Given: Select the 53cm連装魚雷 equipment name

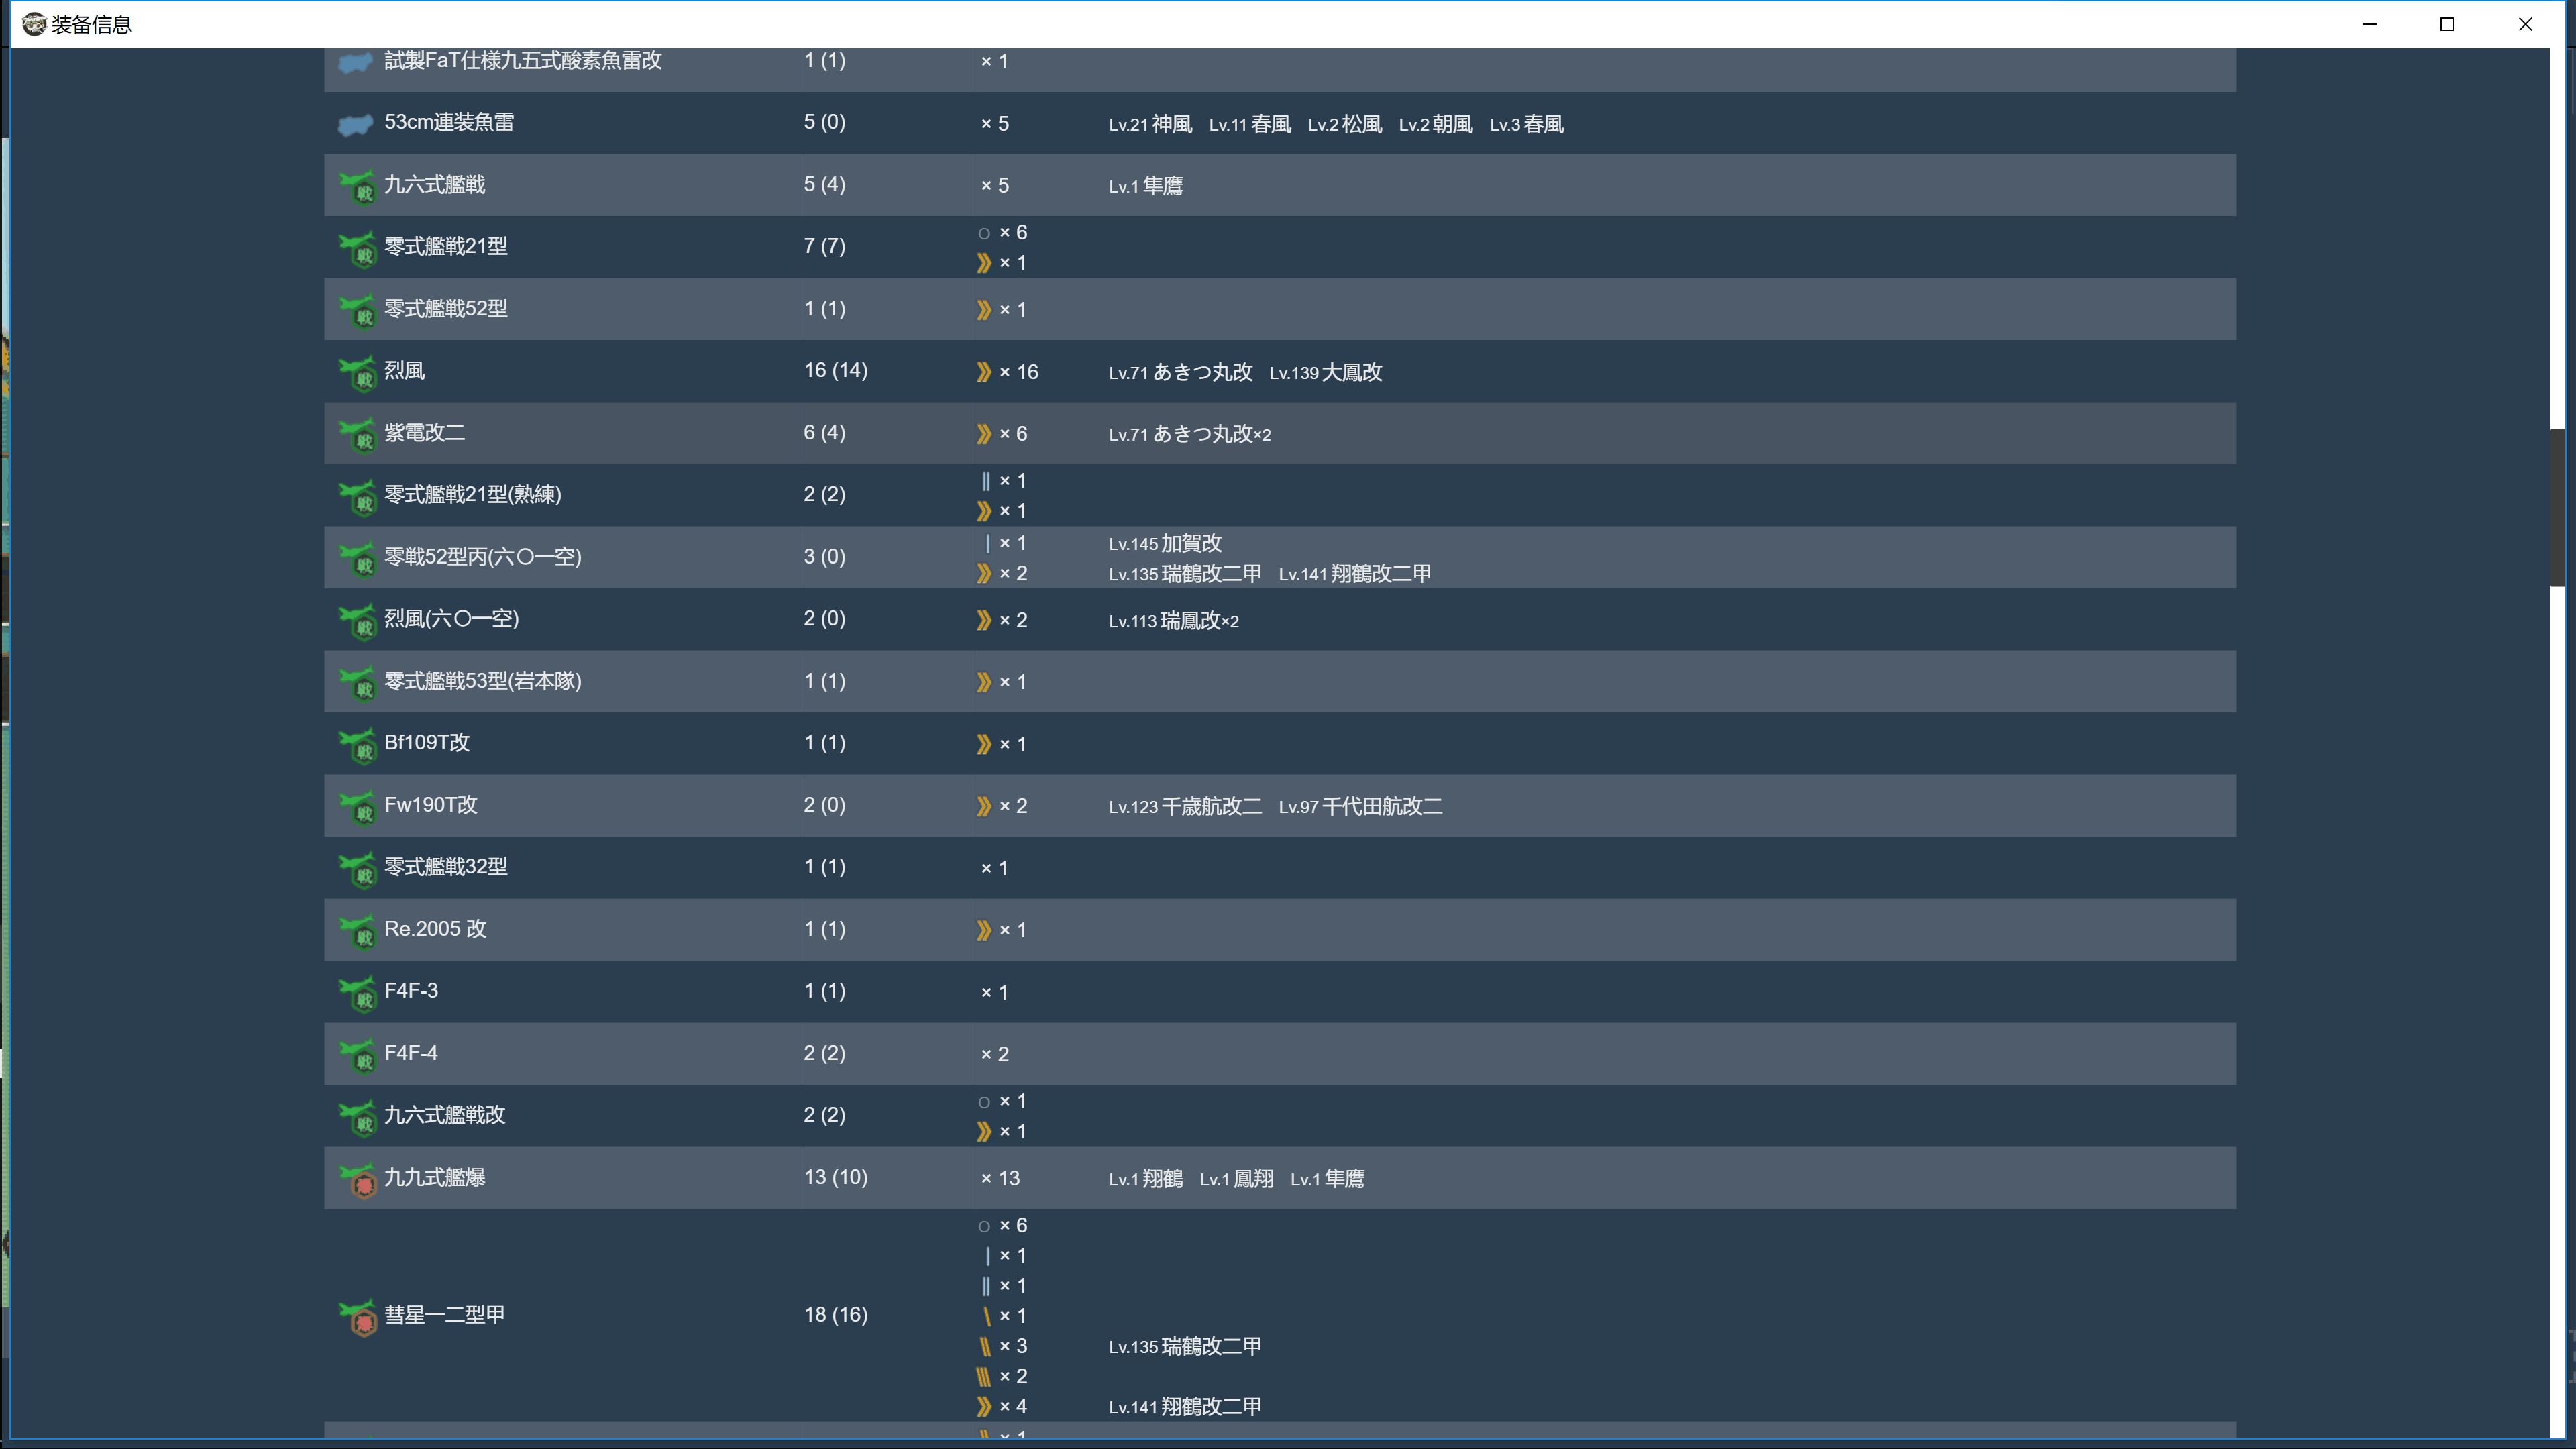Looking at the screenshot, I should pyautogui.click(x=449, y=122).
